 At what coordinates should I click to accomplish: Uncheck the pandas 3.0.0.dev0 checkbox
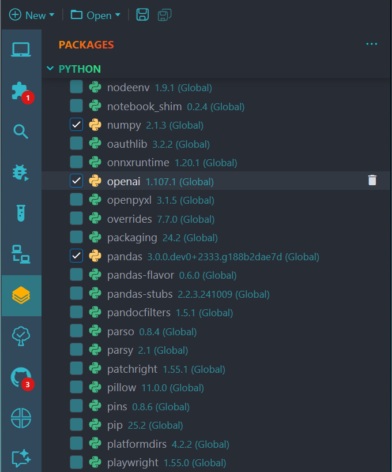pos(77,256)
